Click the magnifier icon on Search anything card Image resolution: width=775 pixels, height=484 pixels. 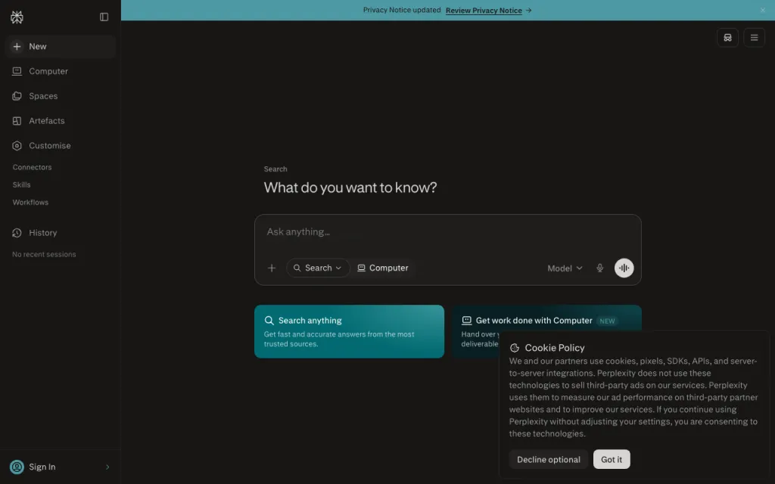click(269, 321)
